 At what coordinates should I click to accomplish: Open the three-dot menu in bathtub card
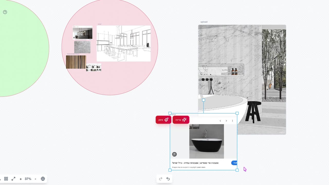(x=233, y=121)
